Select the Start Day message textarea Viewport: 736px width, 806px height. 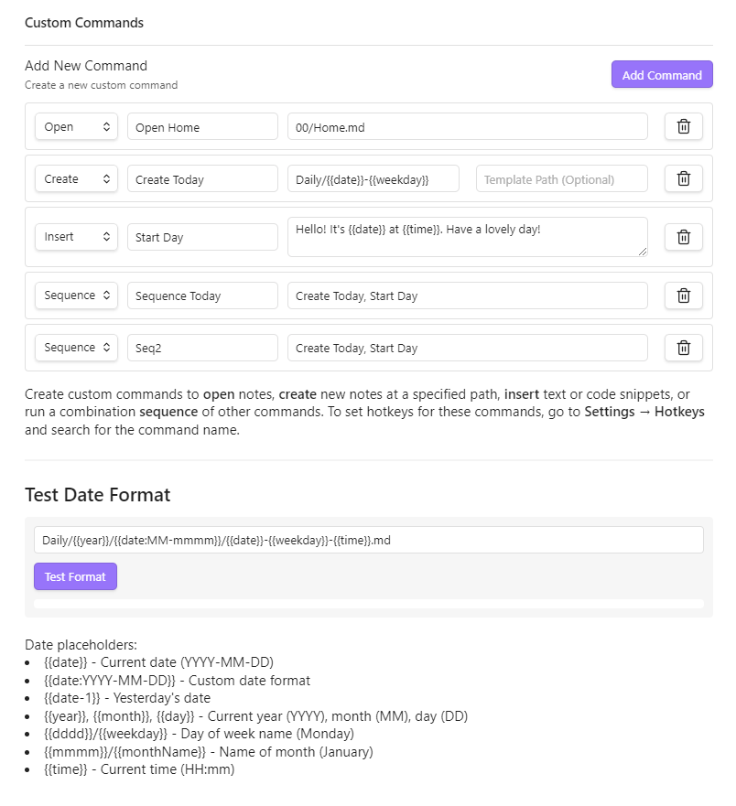coord(468,236)
